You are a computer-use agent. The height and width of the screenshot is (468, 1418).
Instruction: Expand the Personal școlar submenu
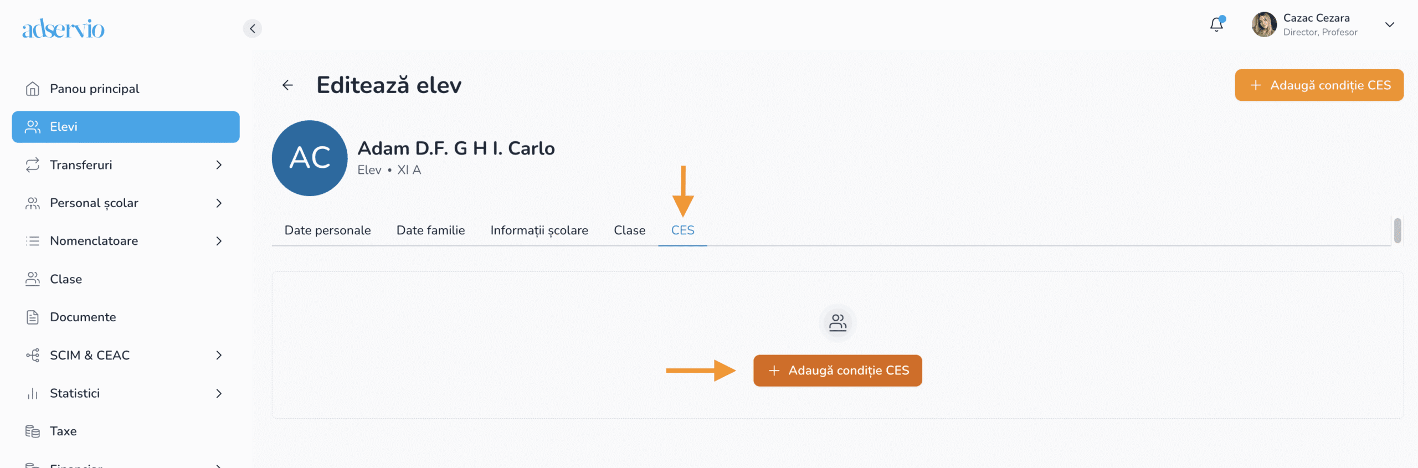coord(219,203)
